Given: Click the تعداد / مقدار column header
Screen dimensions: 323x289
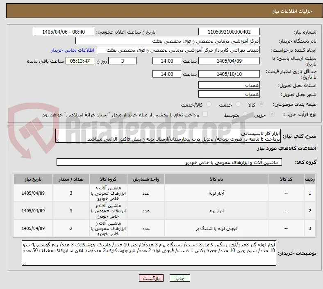Looking at the screenshot, I should [71, 179].
